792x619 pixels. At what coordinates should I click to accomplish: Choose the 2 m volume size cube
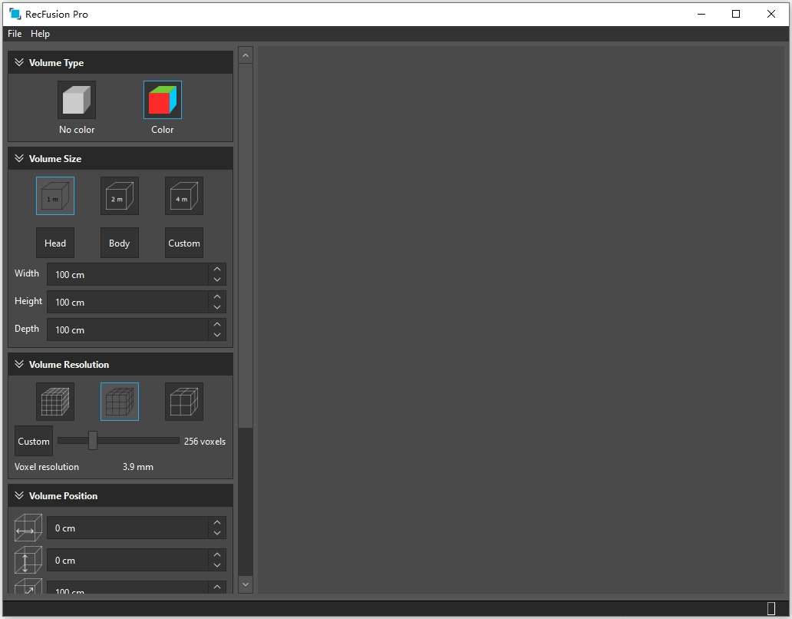click(x=119, y=196)
